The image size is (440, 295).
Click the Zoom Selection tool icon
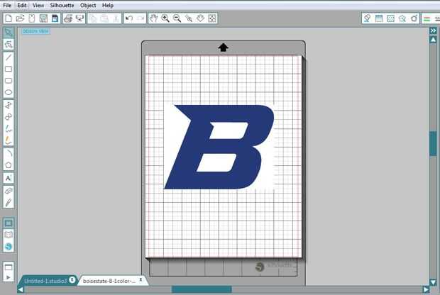[x=189, y=18]
